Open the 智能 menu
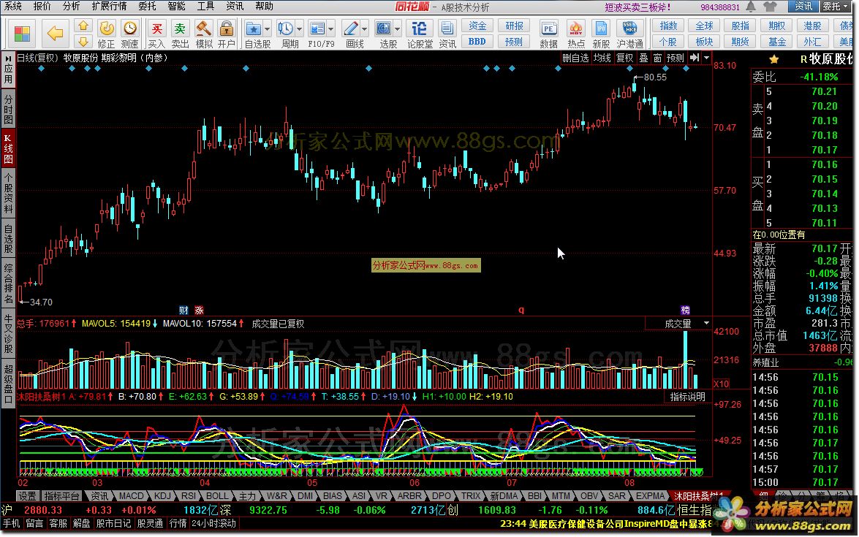Viewport: 859px width, 537px height. tap(176, 7)
